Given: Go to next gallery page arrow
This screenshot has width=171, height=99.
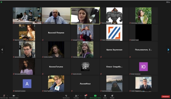Looking at the screenshot, I should tap(168, 50).
